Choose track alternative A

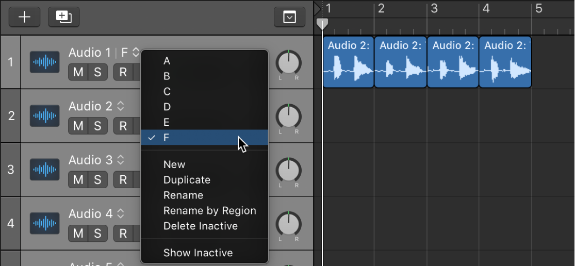[x=205, y=61]
